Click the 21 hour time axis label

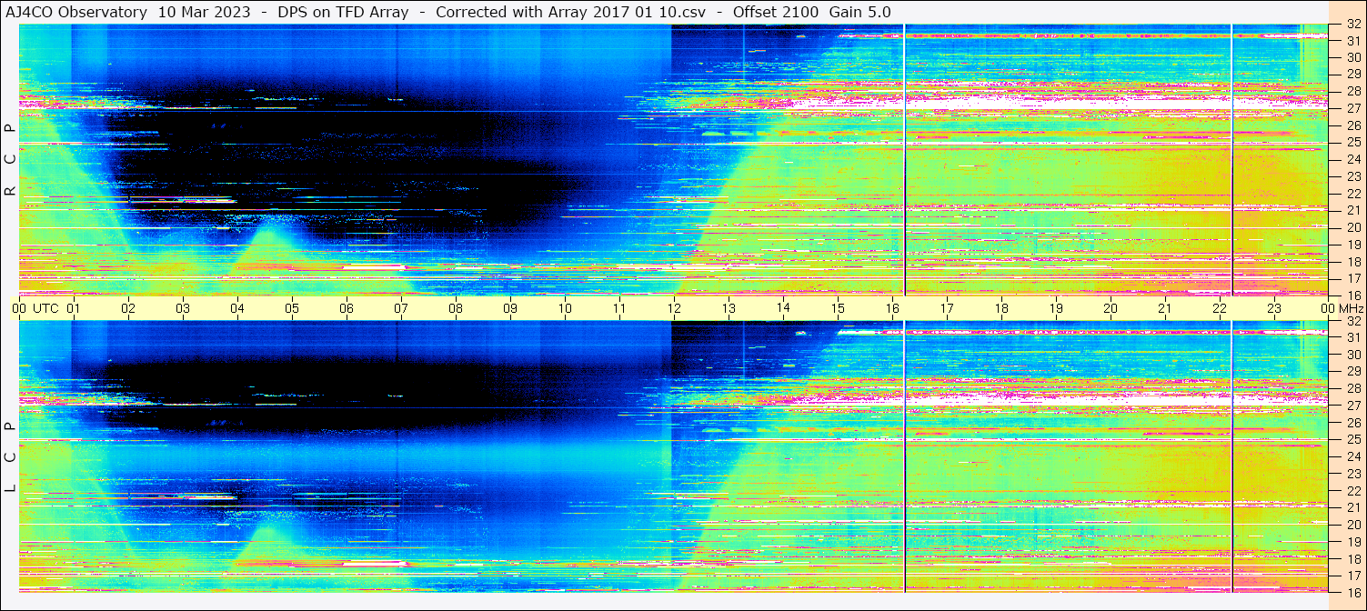pyautogui.click(x=1165, y=308)
